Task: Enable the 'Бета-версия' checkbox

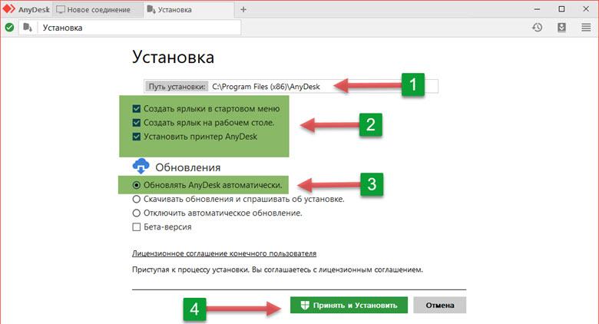Action: pyautogui.click(x=137, y=226)
